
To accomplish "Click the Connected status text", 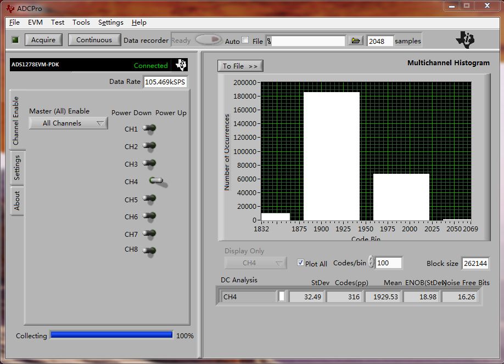I will pos(151,65).
